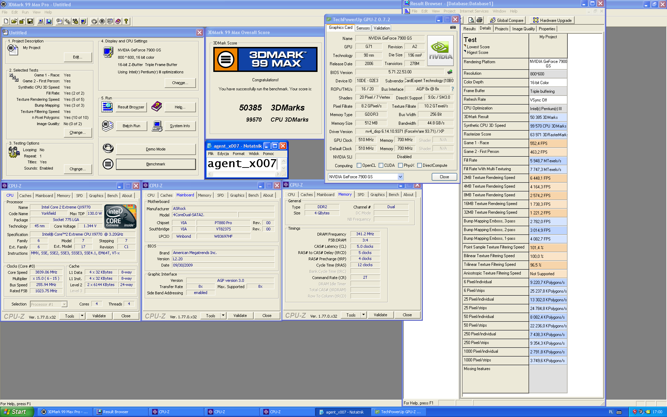Click Benchmark circle icon in 3DMark toolbar
This screenshot has width=667, height=417.
coord(102,22)
